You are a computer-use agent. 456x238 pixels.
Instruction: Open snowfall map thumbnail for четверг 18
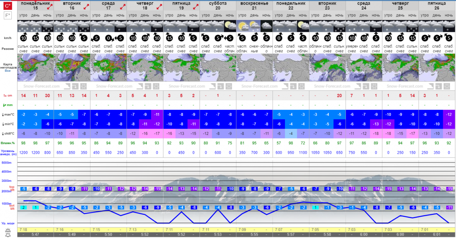tap(145, 67)
